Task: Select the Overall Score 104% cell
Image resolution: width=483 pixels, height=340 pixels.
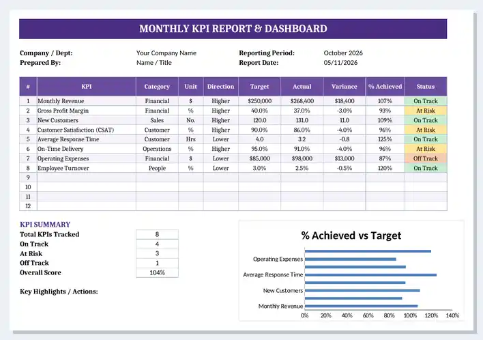Action: click(157, 272)
